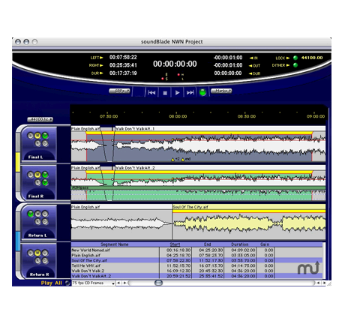Click the S solo button on Return R
The image size is (345, 312).
coord(30,253)
